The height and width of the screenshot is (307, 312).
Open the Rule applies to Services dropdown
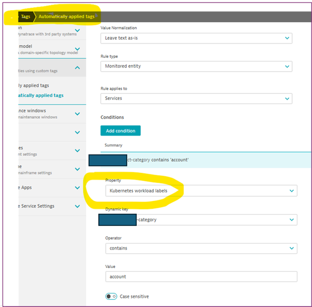pyautogui.click(x=196, y=98)
